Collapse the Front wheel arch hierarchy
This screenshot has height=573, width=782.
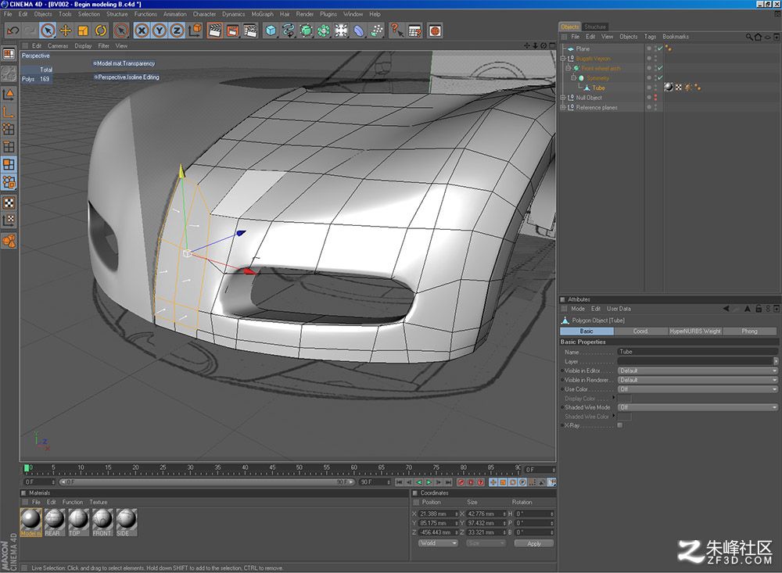[x=568, y=68]
